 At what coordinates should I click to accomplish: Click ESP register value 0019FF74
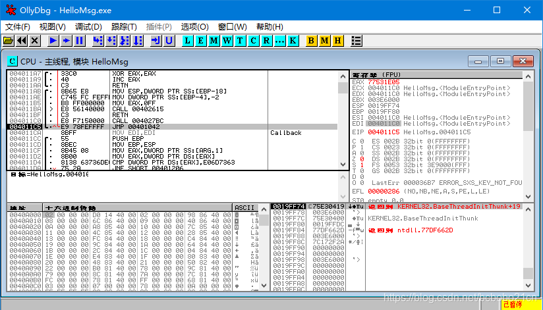384,106
